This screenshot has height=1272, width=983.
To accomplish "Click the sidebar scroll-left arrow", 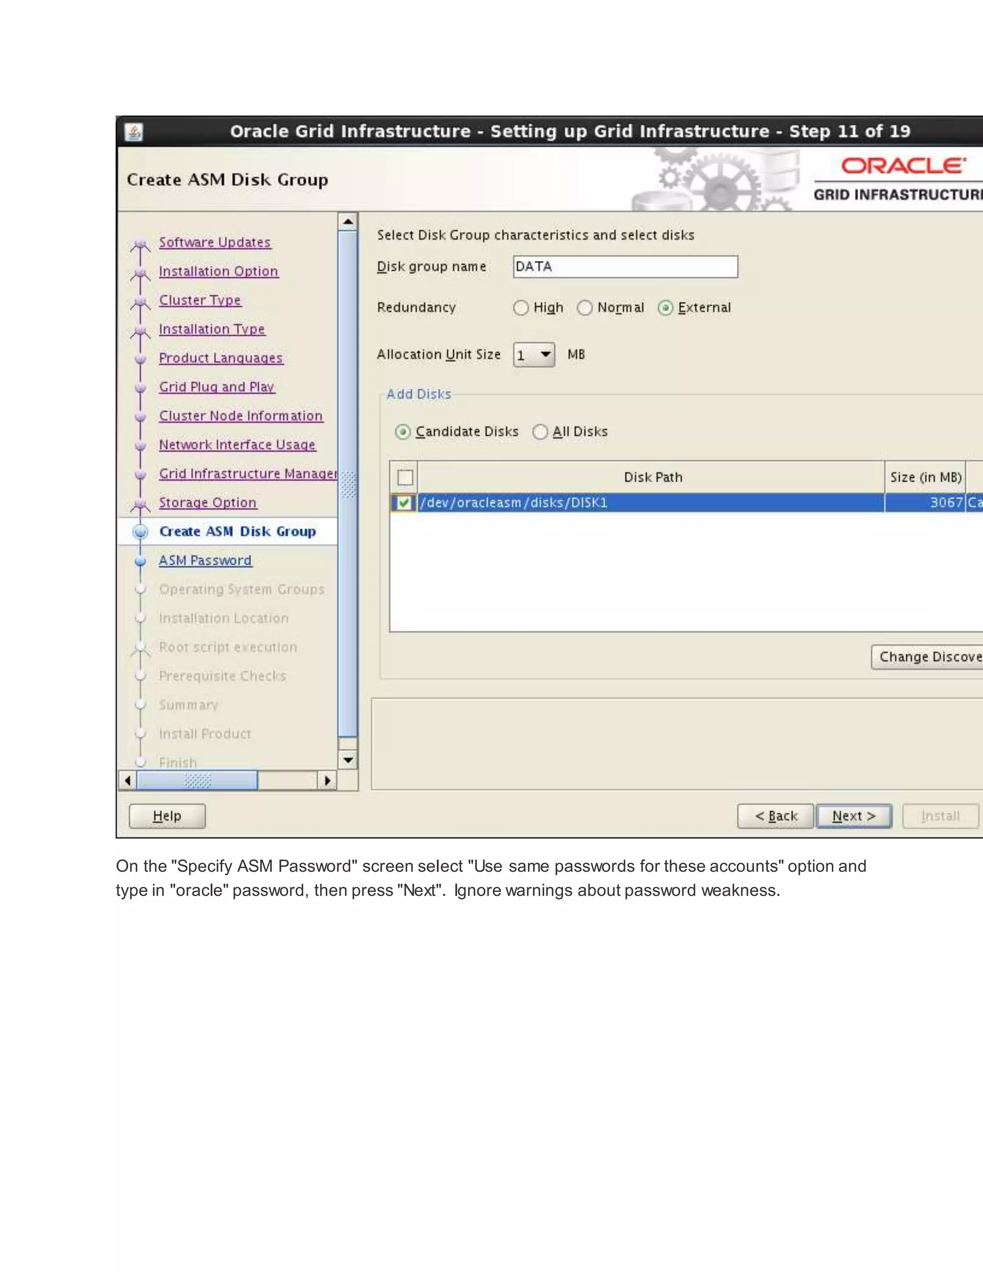I will click(x=128, y=780).
